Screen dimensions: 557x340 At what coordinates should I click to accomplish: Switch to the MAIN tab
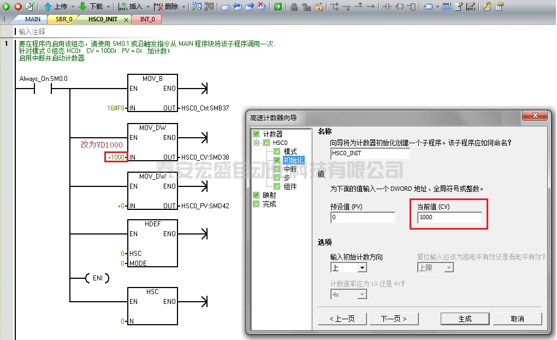(x=32, y=19)
